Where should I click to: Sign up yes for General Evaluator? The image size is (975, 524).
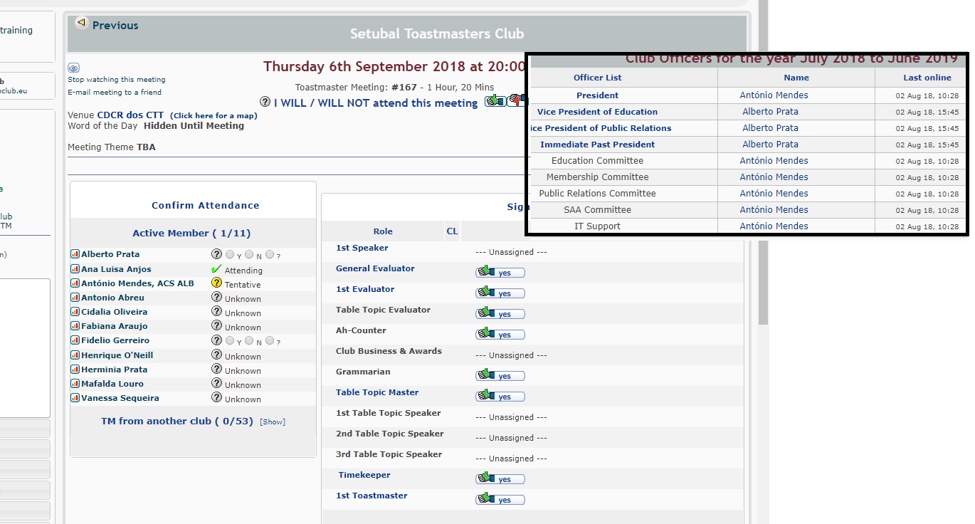point(500,273)
